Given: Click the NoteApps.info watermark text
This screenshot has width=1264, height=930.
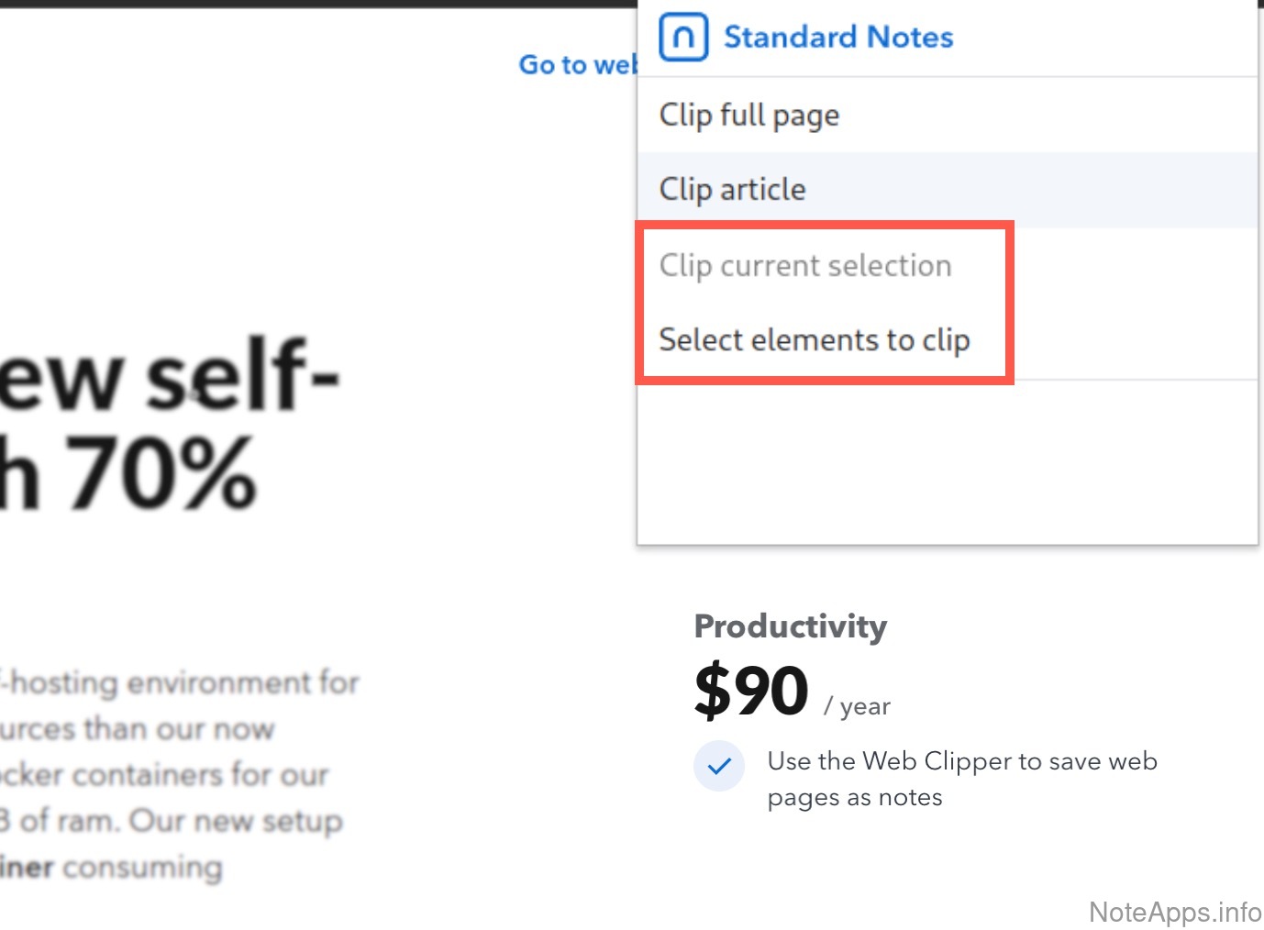Looking at the screenshot, I should pos(1175,912).
